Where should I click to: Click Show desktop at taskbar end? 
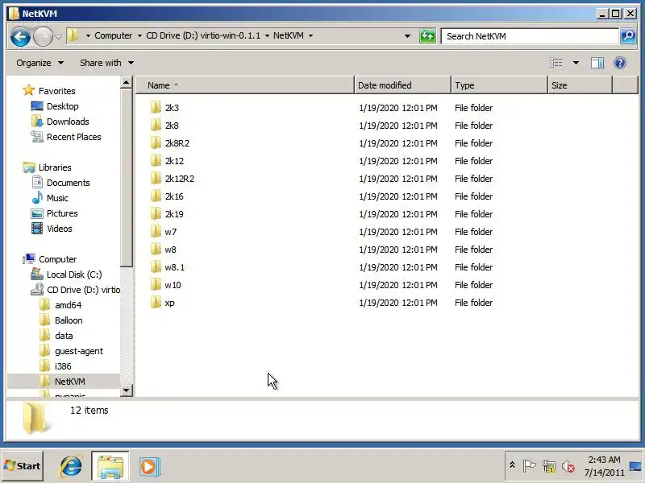point(636,466)
